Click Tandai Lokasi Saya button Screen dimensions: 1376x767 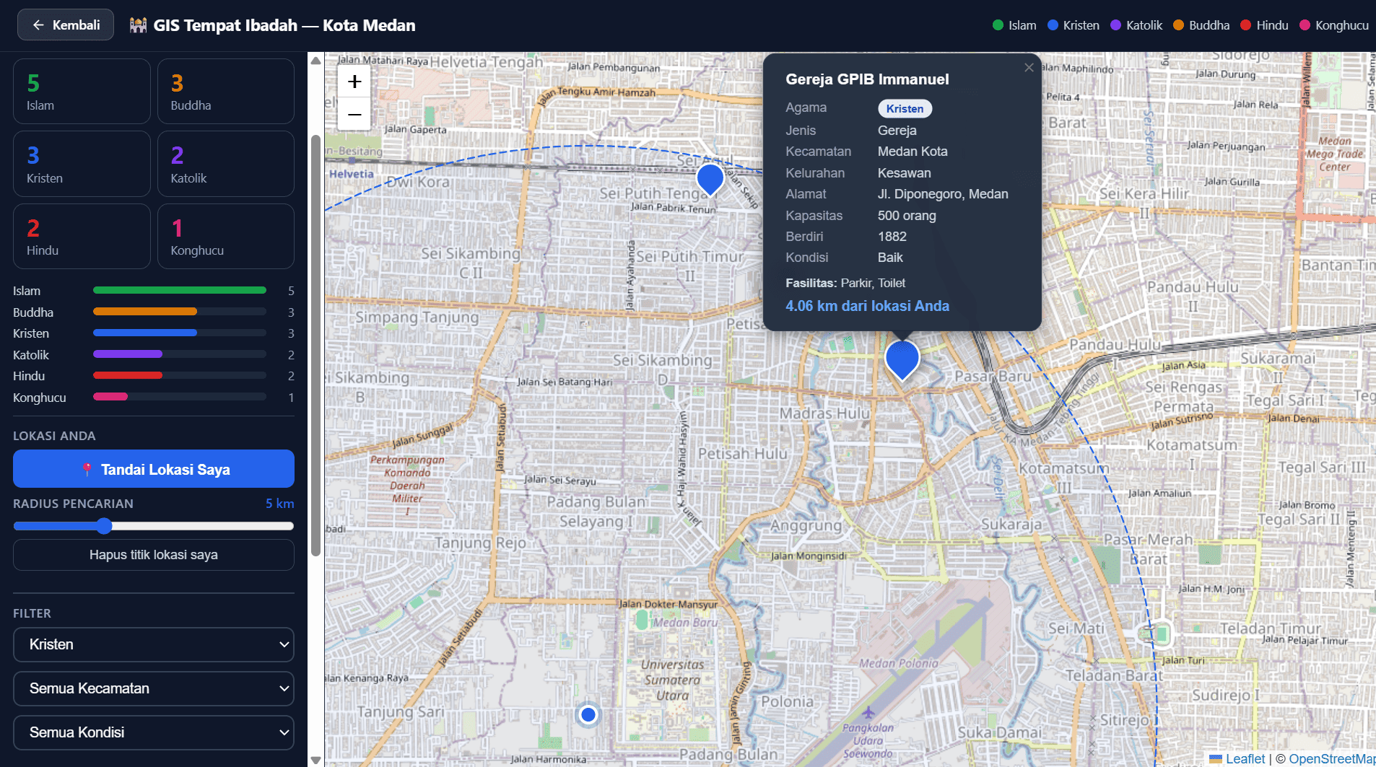pos(154,469)
